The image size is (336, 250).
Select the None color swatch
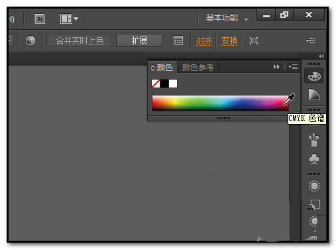(156, 84)
